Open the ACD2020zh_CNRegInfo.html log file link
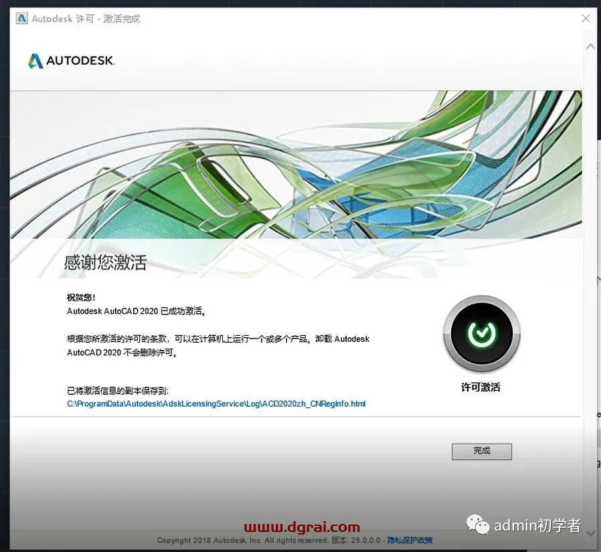Screen dimensions: 601x552 216,403
